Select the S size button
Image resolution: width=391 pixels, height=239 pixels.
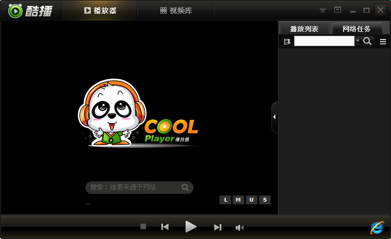tap(265, 199)
